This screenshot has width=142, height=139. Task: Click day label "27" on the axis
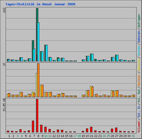116,136
